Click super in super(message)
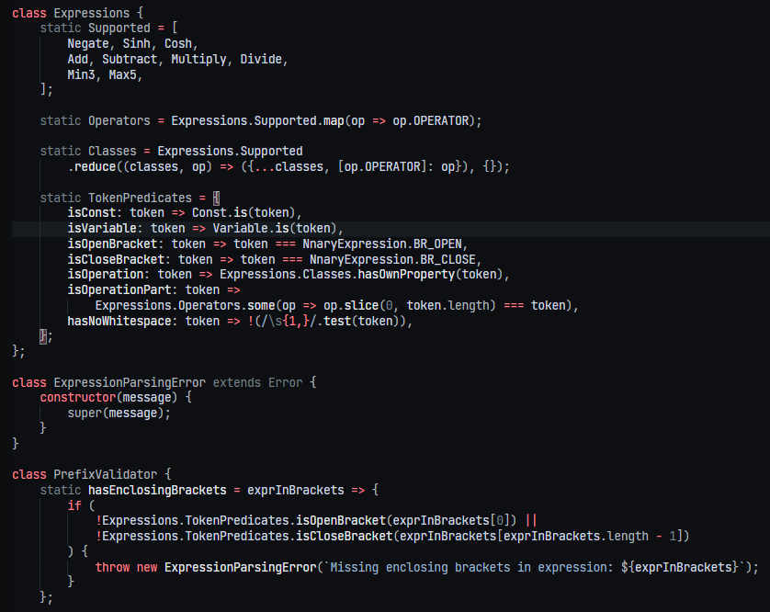 point(85,414)
